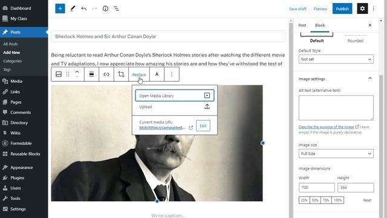Open the List view outline icon
The width and height of the screenshot is (387, 218).
click(x=116, y=8)
